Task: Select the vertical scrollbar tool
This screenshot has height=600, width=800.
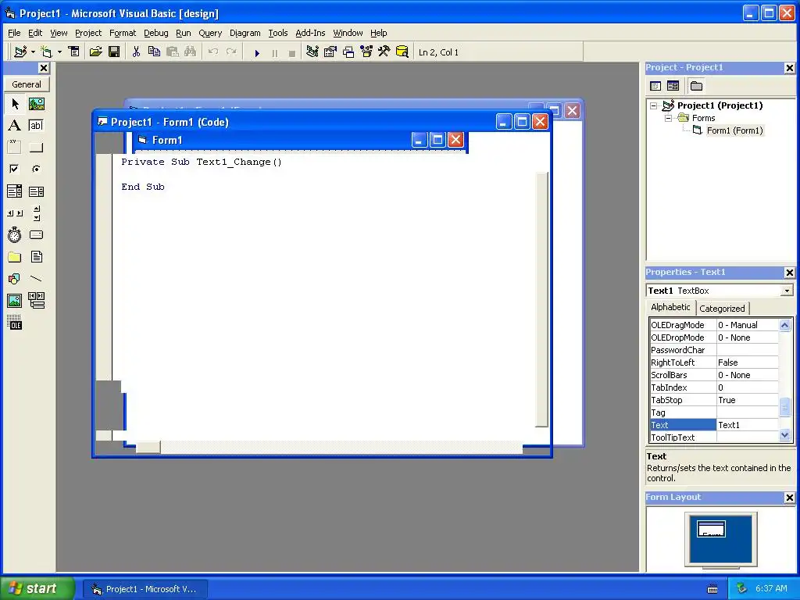Action: (x=36, y=213)
